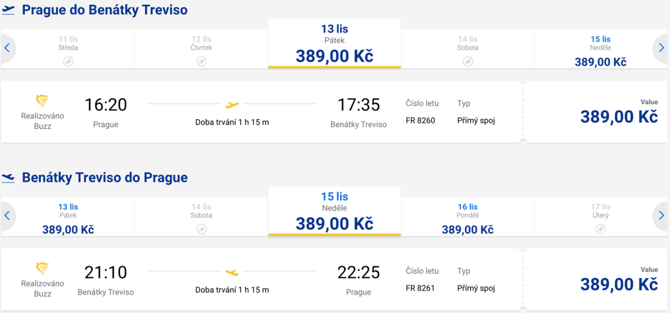Click yellow plane icon on return duration line
670x313 pixels.
pos(232,272)
